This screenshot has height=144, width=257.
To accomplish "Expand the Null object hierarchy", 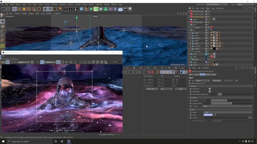I will coord(190,25).
